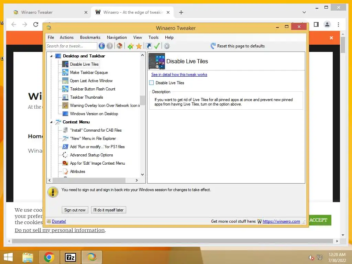This screenshot has height=264, width=352.
Task: Click the shortcut arrow export icon in toolbar
Action: click(x=148, y=46)
